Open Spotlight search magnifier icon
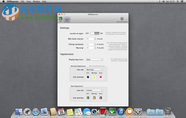Image resolution: width=186 pixels, height=118 pixels. click(178, 2)
